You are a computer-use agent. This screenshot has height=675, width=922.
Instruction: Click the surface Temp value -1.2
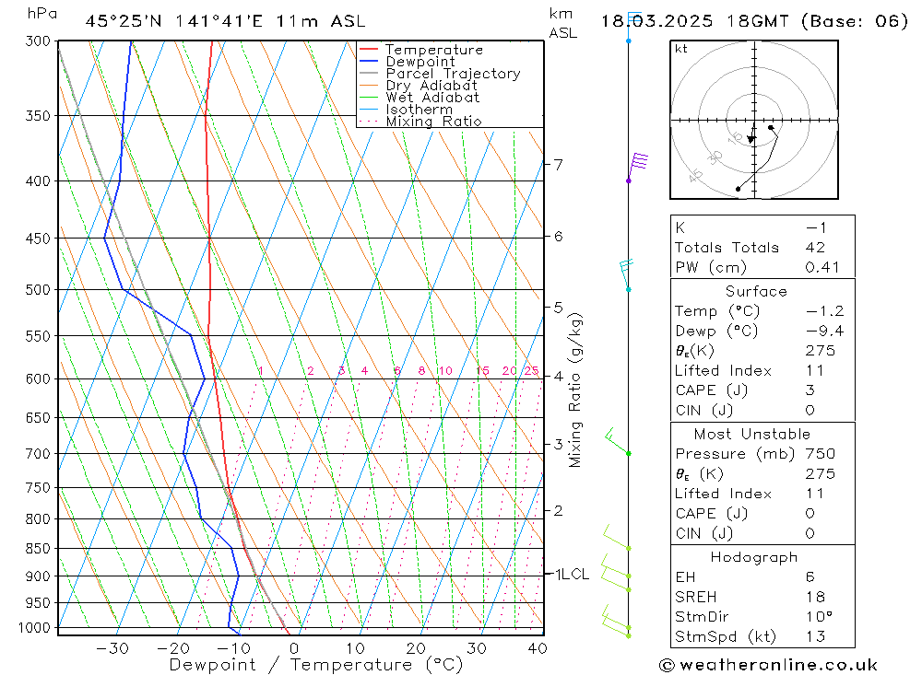(824, 311)
